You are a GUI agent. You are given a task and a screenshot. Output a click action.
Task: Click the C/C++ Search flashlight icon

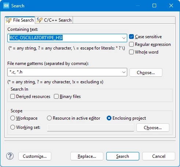[40, 20]
